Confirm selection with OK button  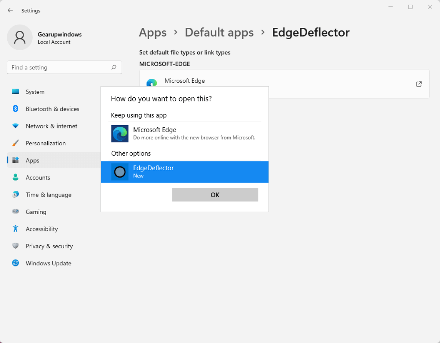coord(215,195)
